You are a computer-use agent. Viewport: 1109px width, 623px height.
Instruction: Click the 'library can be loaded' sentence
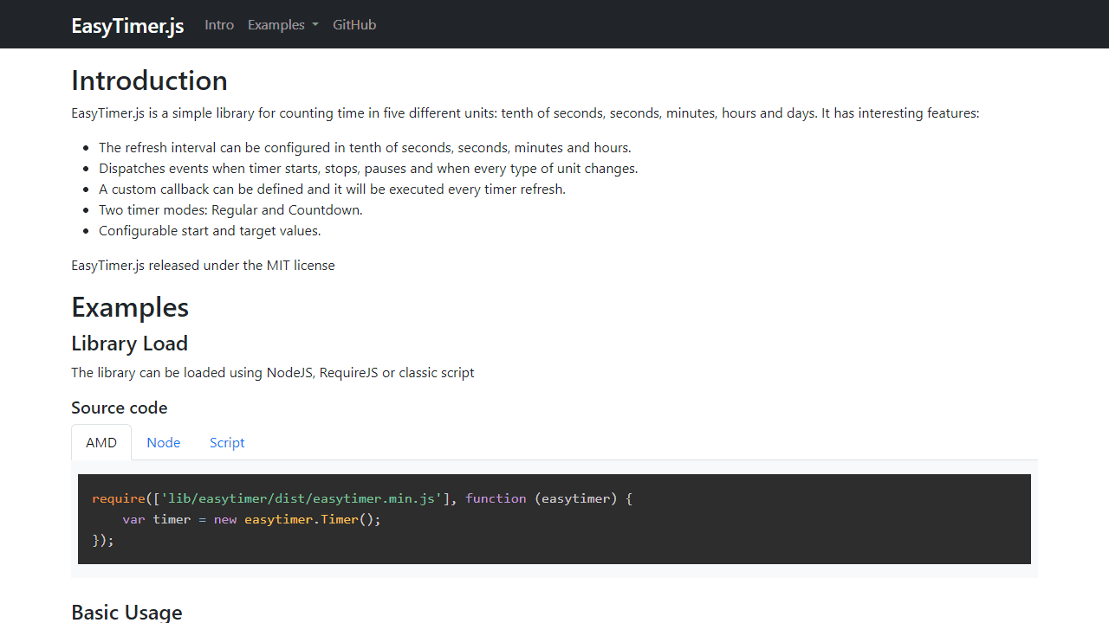[x=273, y=373]
